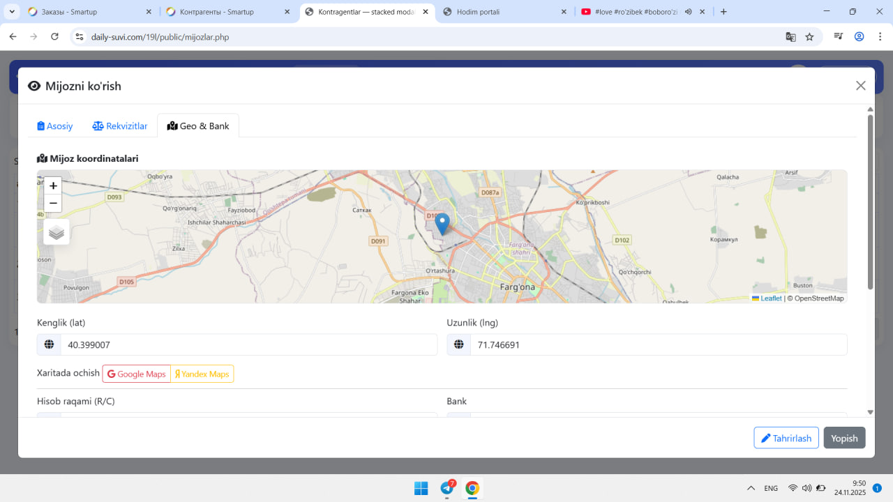Zoom in on the customer map

(53, 186)
